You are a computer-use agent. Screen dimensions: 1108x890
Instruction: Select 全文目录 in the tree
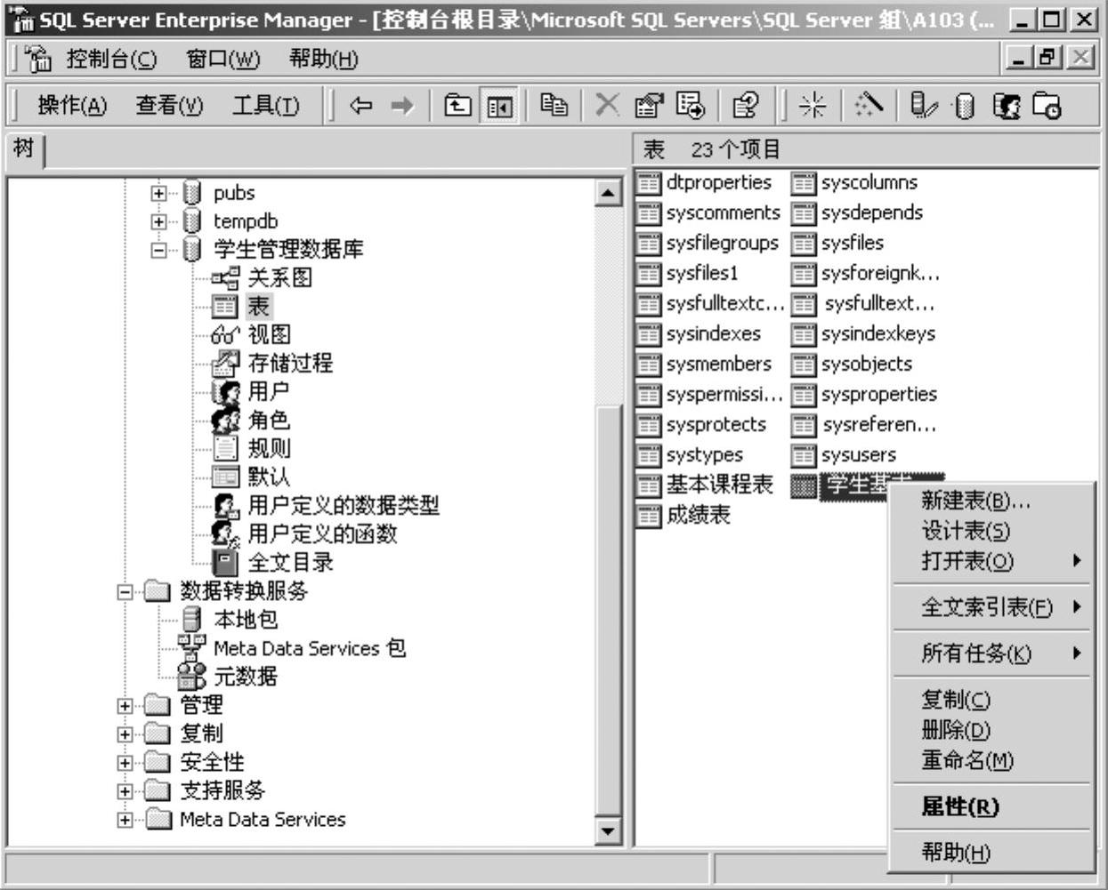290,562
